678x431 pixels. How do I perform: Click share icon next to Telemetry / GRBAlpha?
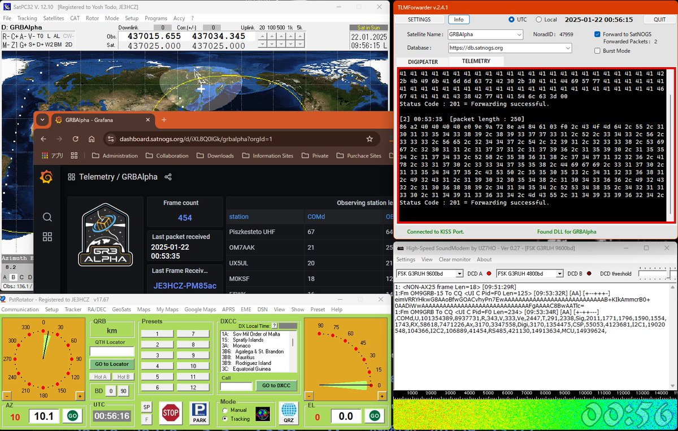point(168,177)
